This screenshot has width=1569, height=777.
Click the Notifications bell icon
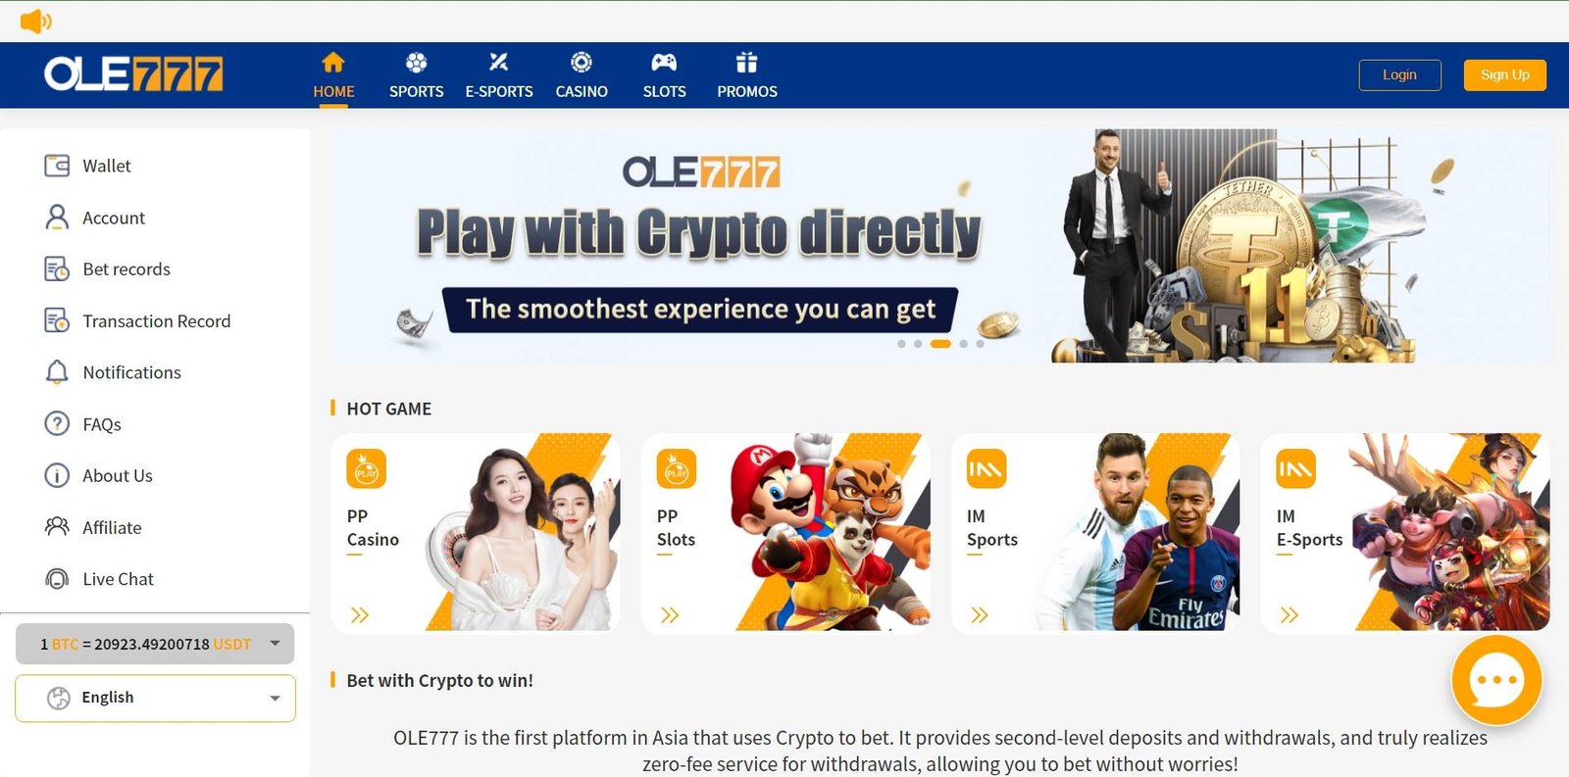(x=57, y=372)
